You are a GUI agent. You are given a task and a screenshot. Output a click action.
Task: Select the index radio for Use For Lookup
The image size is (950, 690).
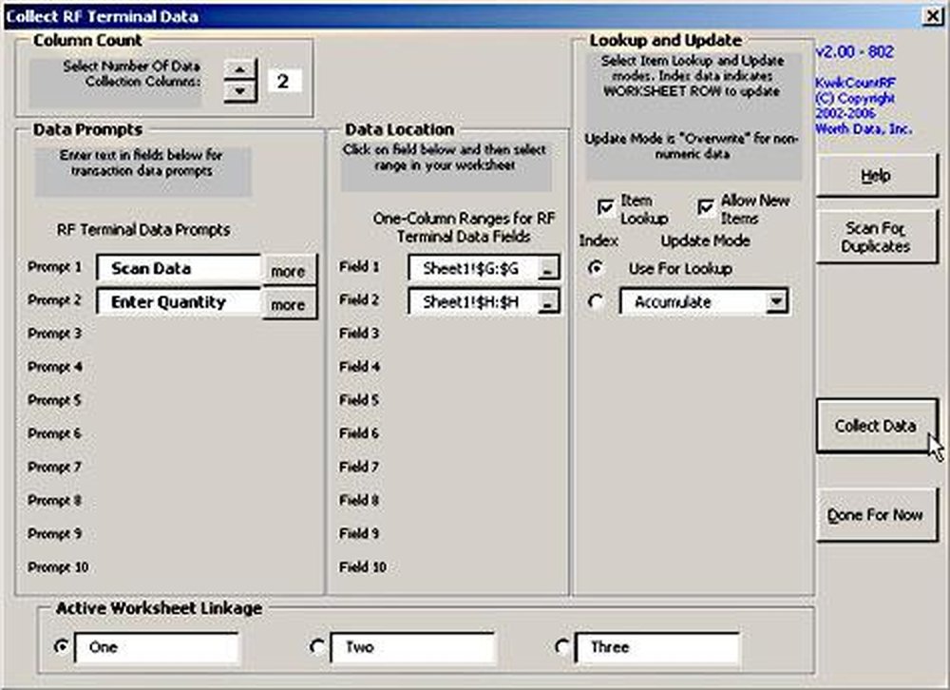tap(597, 268)
